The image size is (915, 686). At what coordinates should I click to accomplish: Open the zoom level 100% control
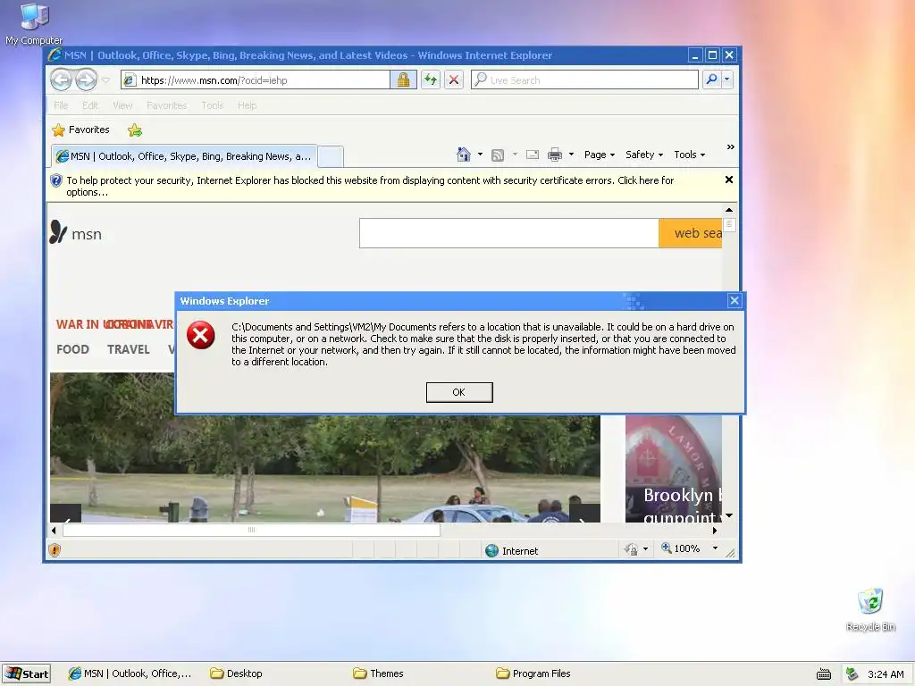681,548
